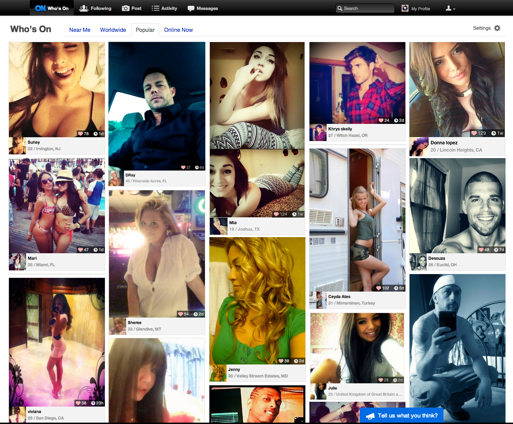Open Mari's small profile avatar
This screenshot has height=424, width=513.
[x=17, y=262]
